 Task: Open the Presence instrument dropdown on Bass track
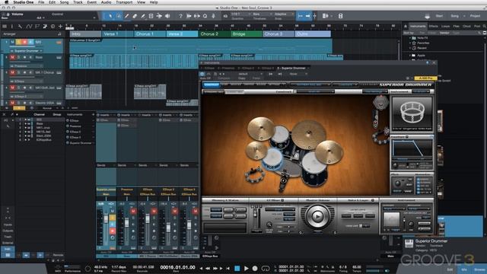(x=26, y=66)
